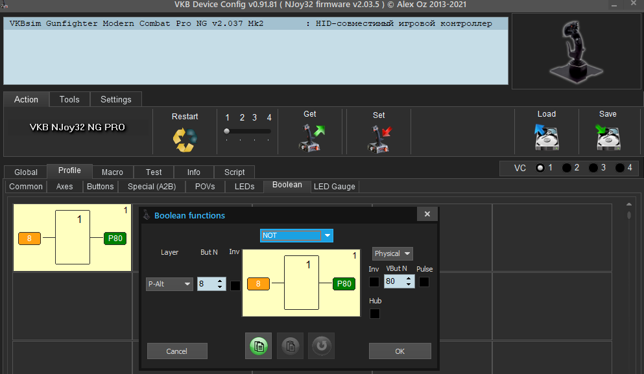Decrease But N value with down arrow
The image size is (644, 374).
220,286
